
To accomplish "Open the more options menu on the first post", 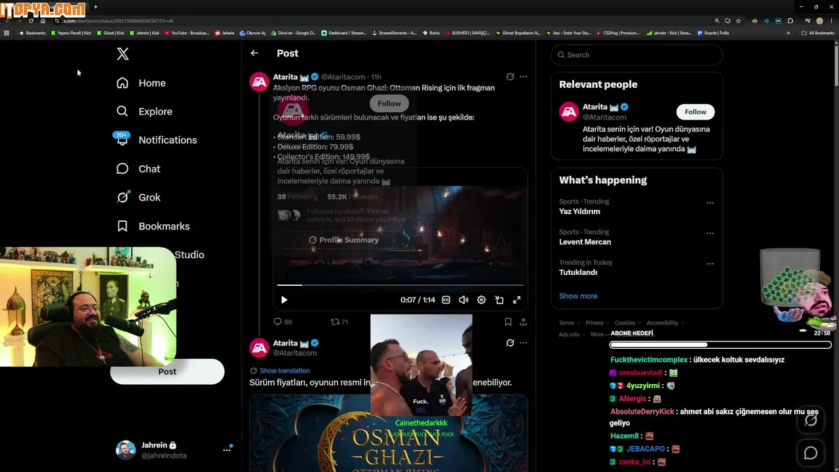I will pos(523,77).
